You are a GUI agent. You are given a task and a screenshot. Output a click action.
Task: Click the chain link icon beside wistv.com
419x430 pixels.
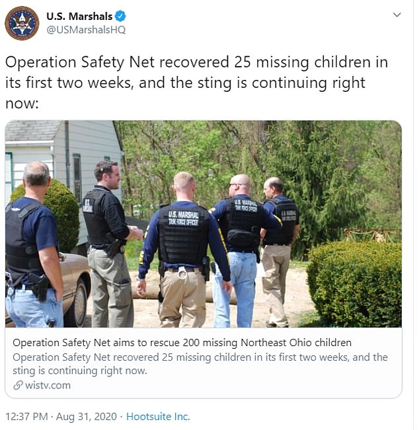point(18,385)
